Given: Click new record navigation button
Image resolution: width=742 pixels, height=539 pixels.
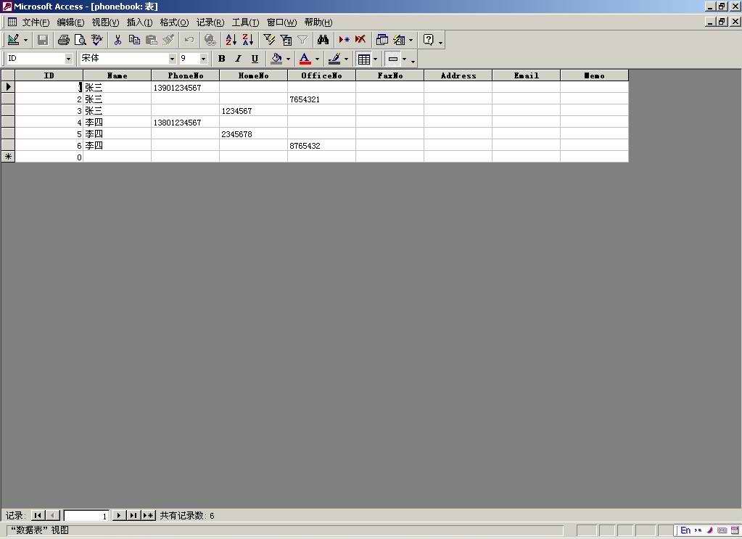Looking at the screenshot, I should (x=149, y=515).
